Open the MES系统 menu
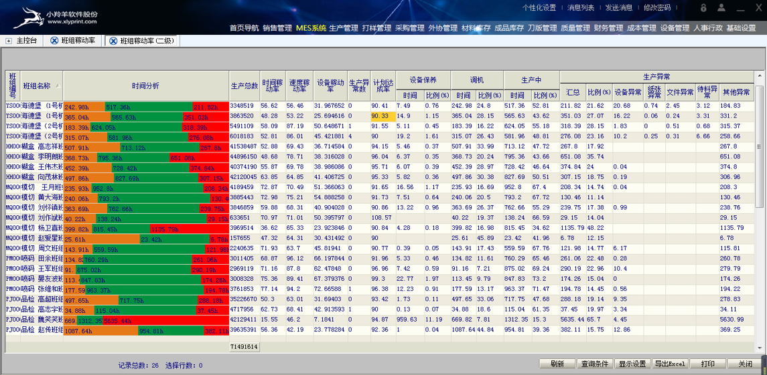Image resolution: width=767 pixels, height=375 pixels. click(x=311, y=28)
